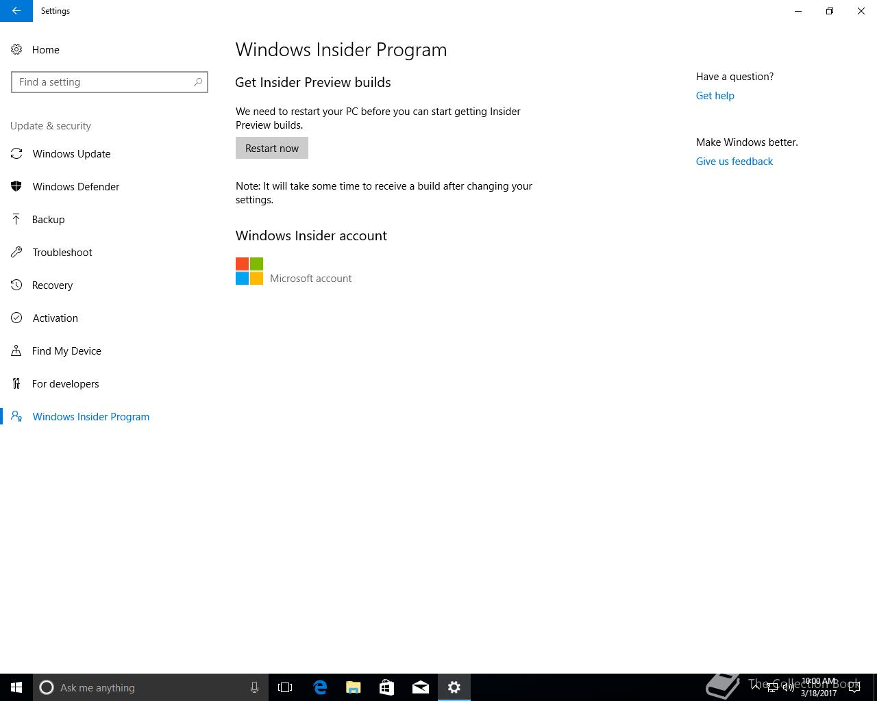Open the Store from the taskbar
Image resolution: width=877 pixels, height=701 pixels.
coord(387,687)
